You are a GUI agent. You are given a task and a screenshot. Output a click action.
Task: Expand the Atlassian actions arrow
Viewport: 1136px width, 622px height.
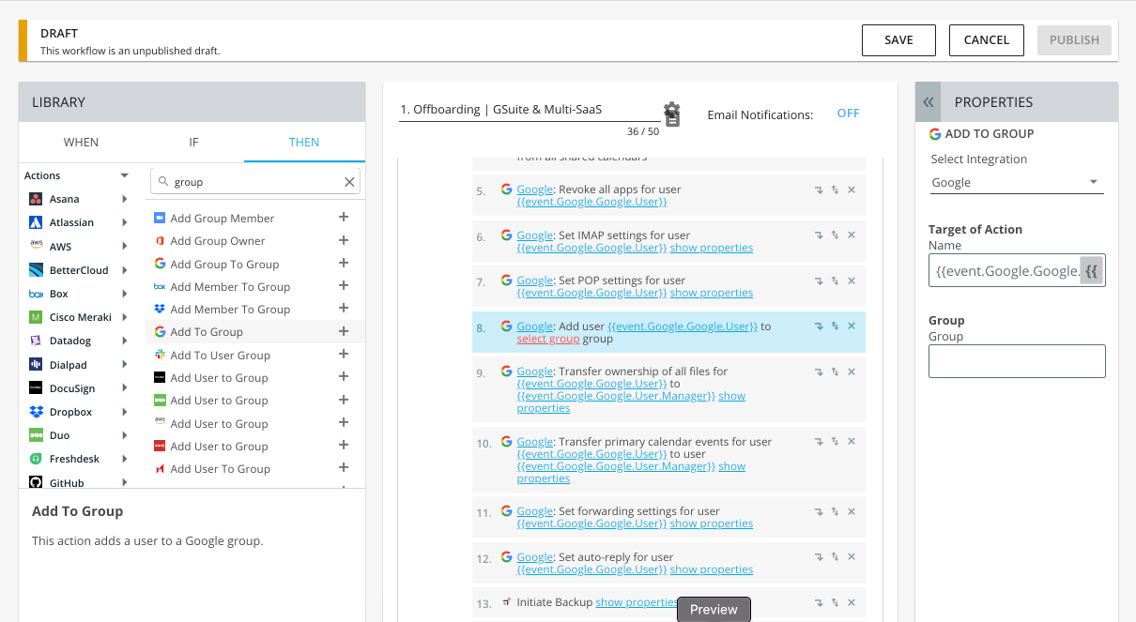click(x=125, y=222)
